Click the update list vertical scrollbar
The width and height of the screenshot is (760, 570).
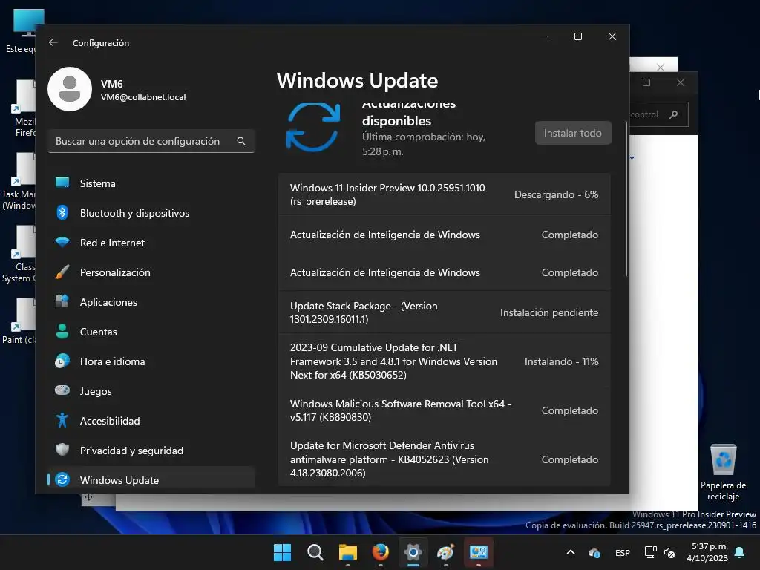[x=626, y=199]
